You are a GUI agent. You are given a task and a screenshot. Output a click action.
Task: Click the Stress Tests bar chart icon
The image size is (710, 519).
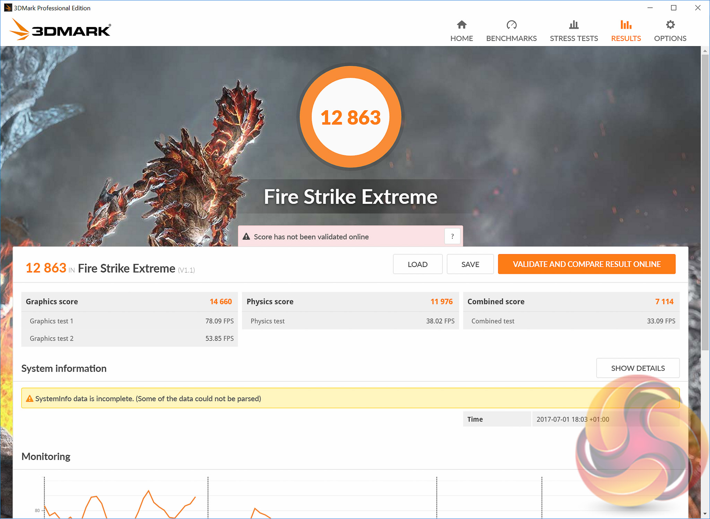574,25
